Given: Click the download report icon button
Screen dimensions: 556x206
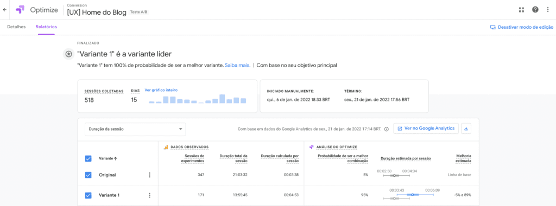Looking at the screenshot, I should pos(466,128).
